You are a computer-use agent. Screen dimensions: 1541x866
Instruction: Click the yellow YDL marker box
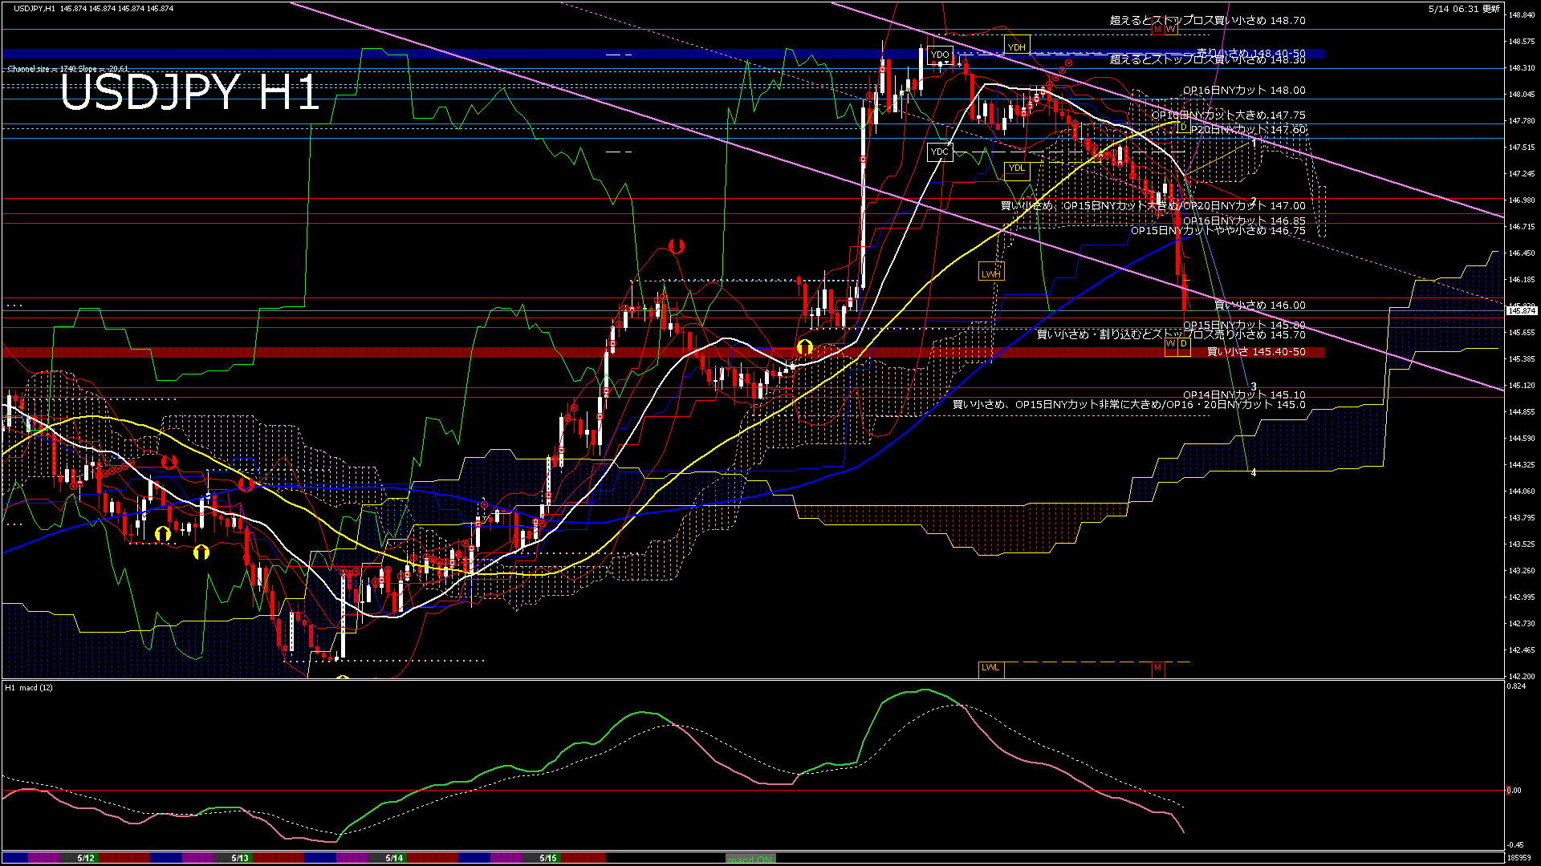1016,168
